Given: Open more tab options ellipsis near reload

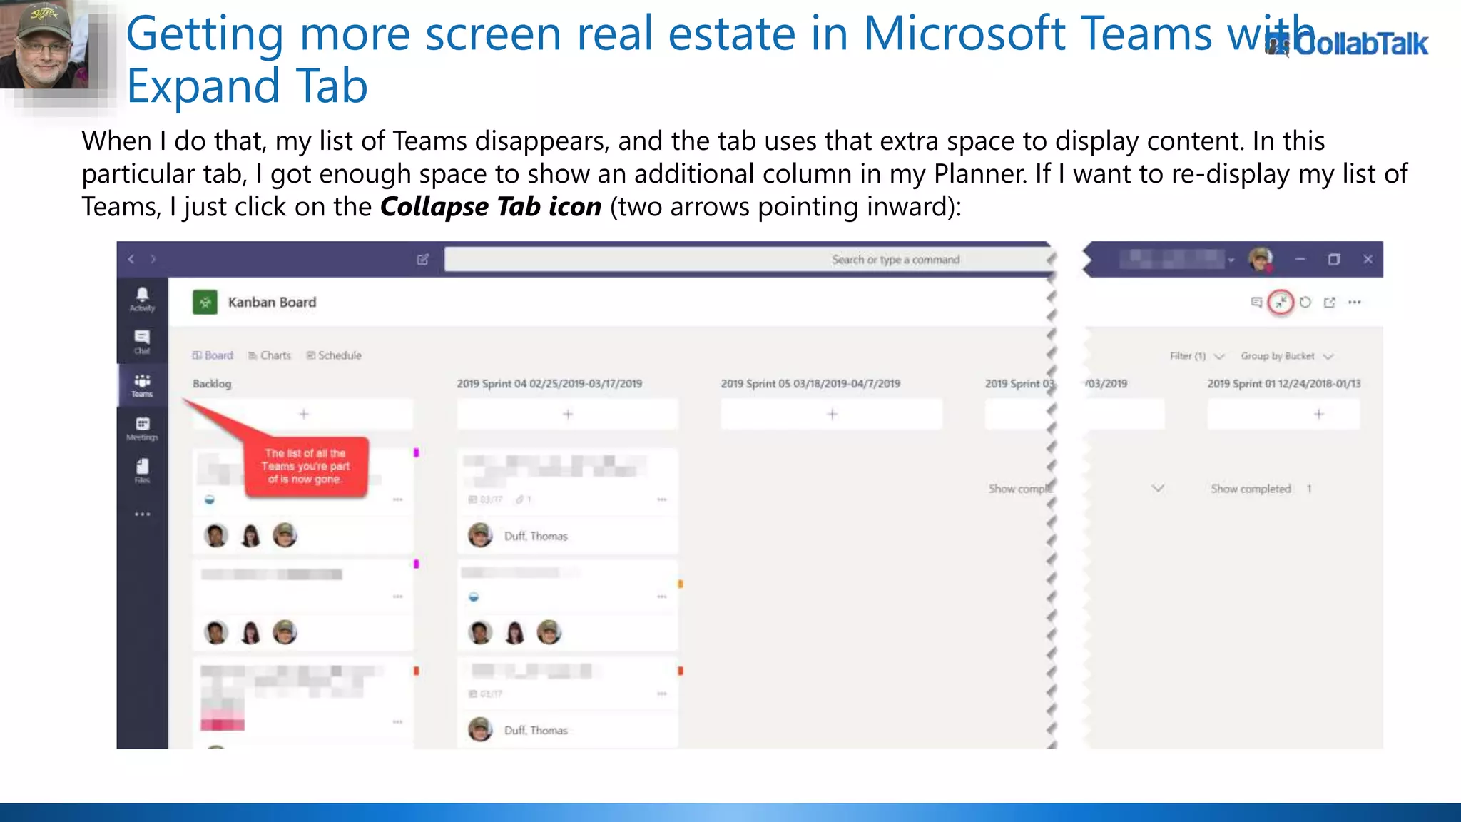Looking at the screenshot, I should click(1354, 303).
